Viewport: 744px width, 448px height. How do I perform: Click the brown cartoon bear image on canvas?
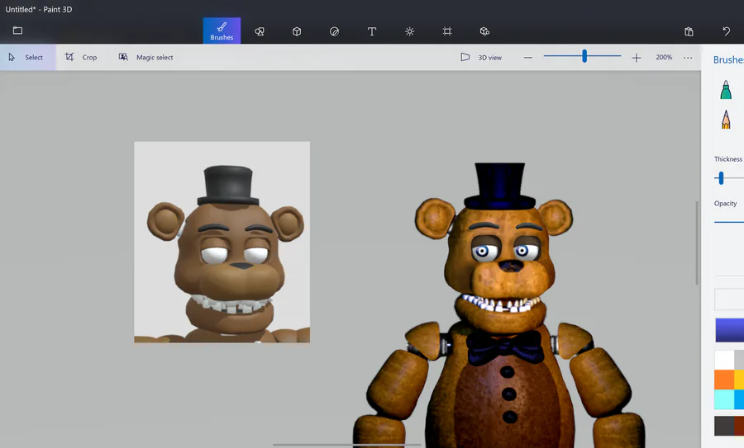222,242
